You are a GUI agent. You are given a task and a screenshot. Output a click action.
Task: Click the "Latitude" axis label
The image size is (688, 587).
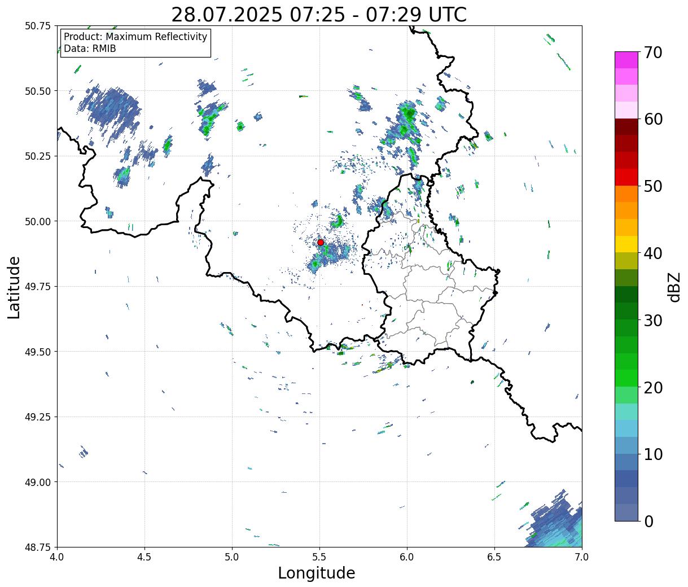[x=14, y=287]
